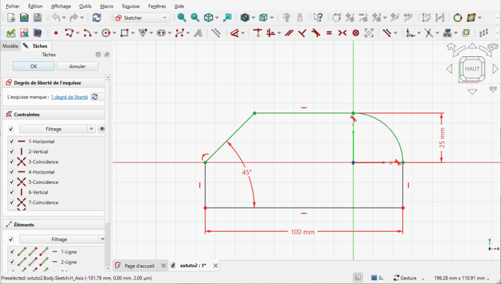Select the Circle tool
Screen dimensions: 501x284
pyautogui.click(x=106, y=33)
